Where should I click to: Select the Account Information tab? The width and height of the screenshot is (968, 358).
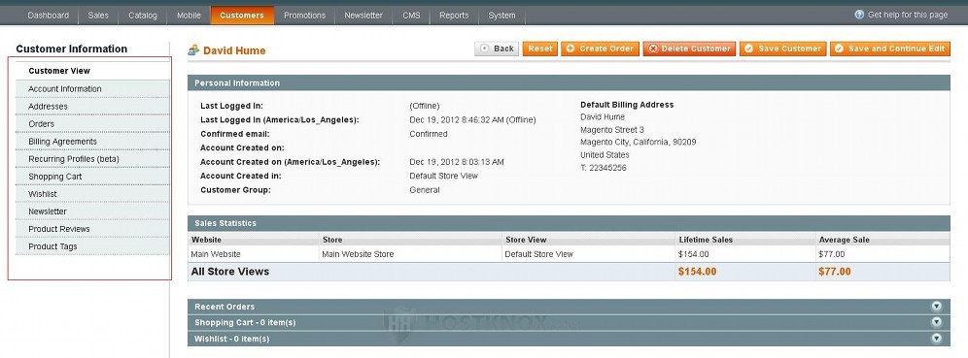[92, 88]
